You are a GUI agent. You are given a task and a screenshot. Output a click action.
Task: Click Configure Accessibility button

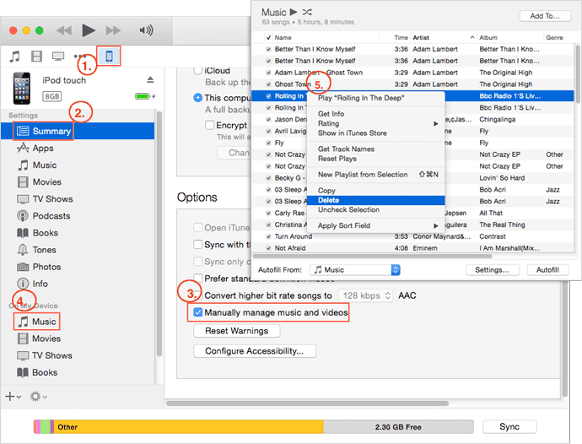(255, 351)
